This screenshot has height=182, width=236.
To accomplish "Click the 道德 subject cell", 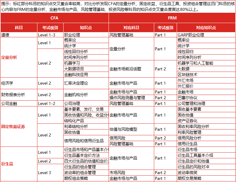I will 19,35.
